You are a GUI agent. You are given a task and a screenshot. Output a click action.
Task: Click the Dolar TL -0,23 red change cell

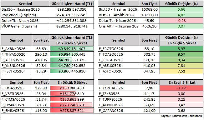click(x=181, y=21)
